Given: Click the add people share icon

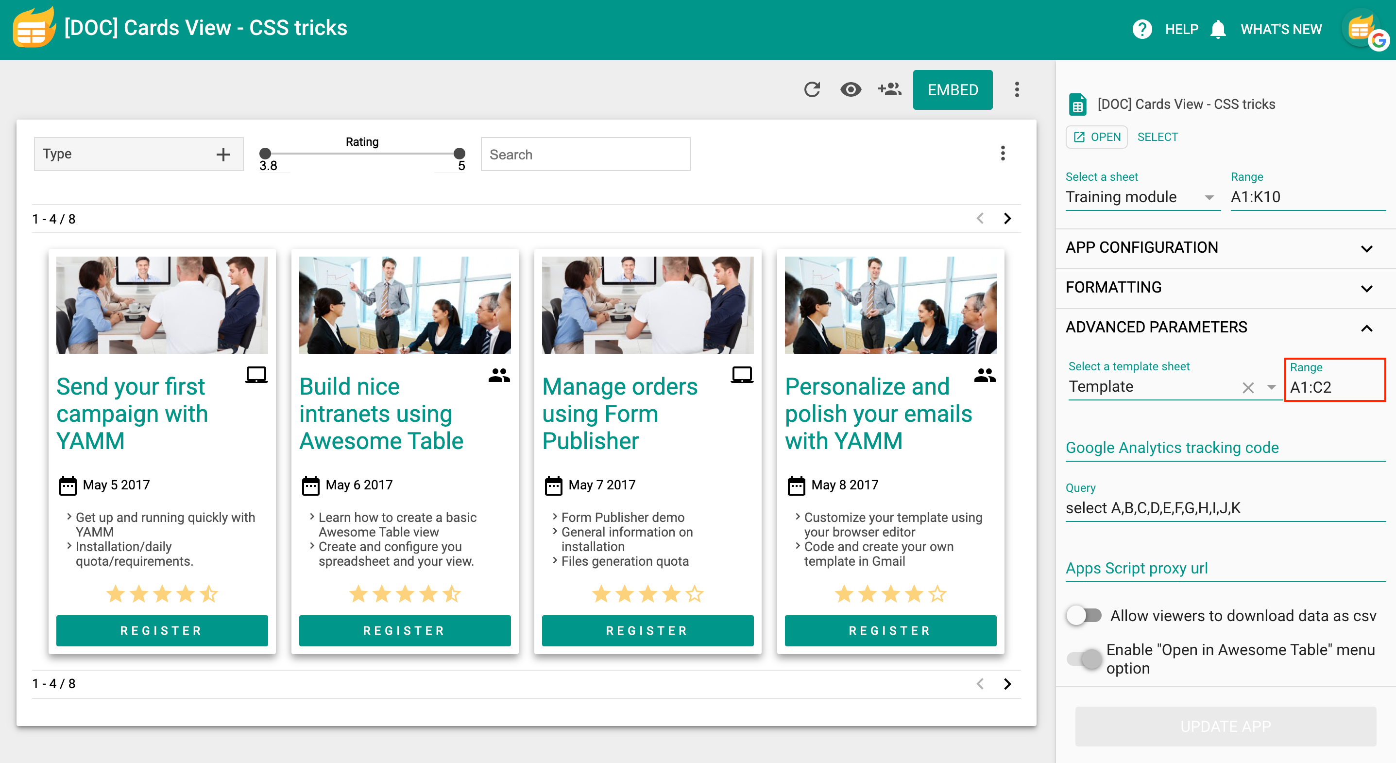Looking at the screenshot, I should (x=889, y=89).
